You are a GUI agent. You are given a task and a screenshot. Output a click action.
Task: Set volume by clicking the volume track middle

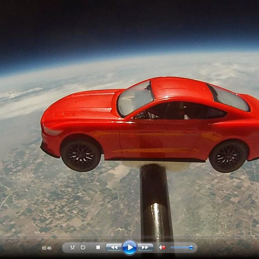pos(181,247)
